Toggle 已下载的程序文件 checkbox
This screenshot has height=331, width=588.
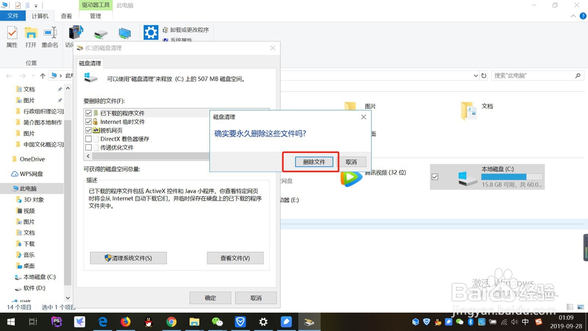click(89, 113)
